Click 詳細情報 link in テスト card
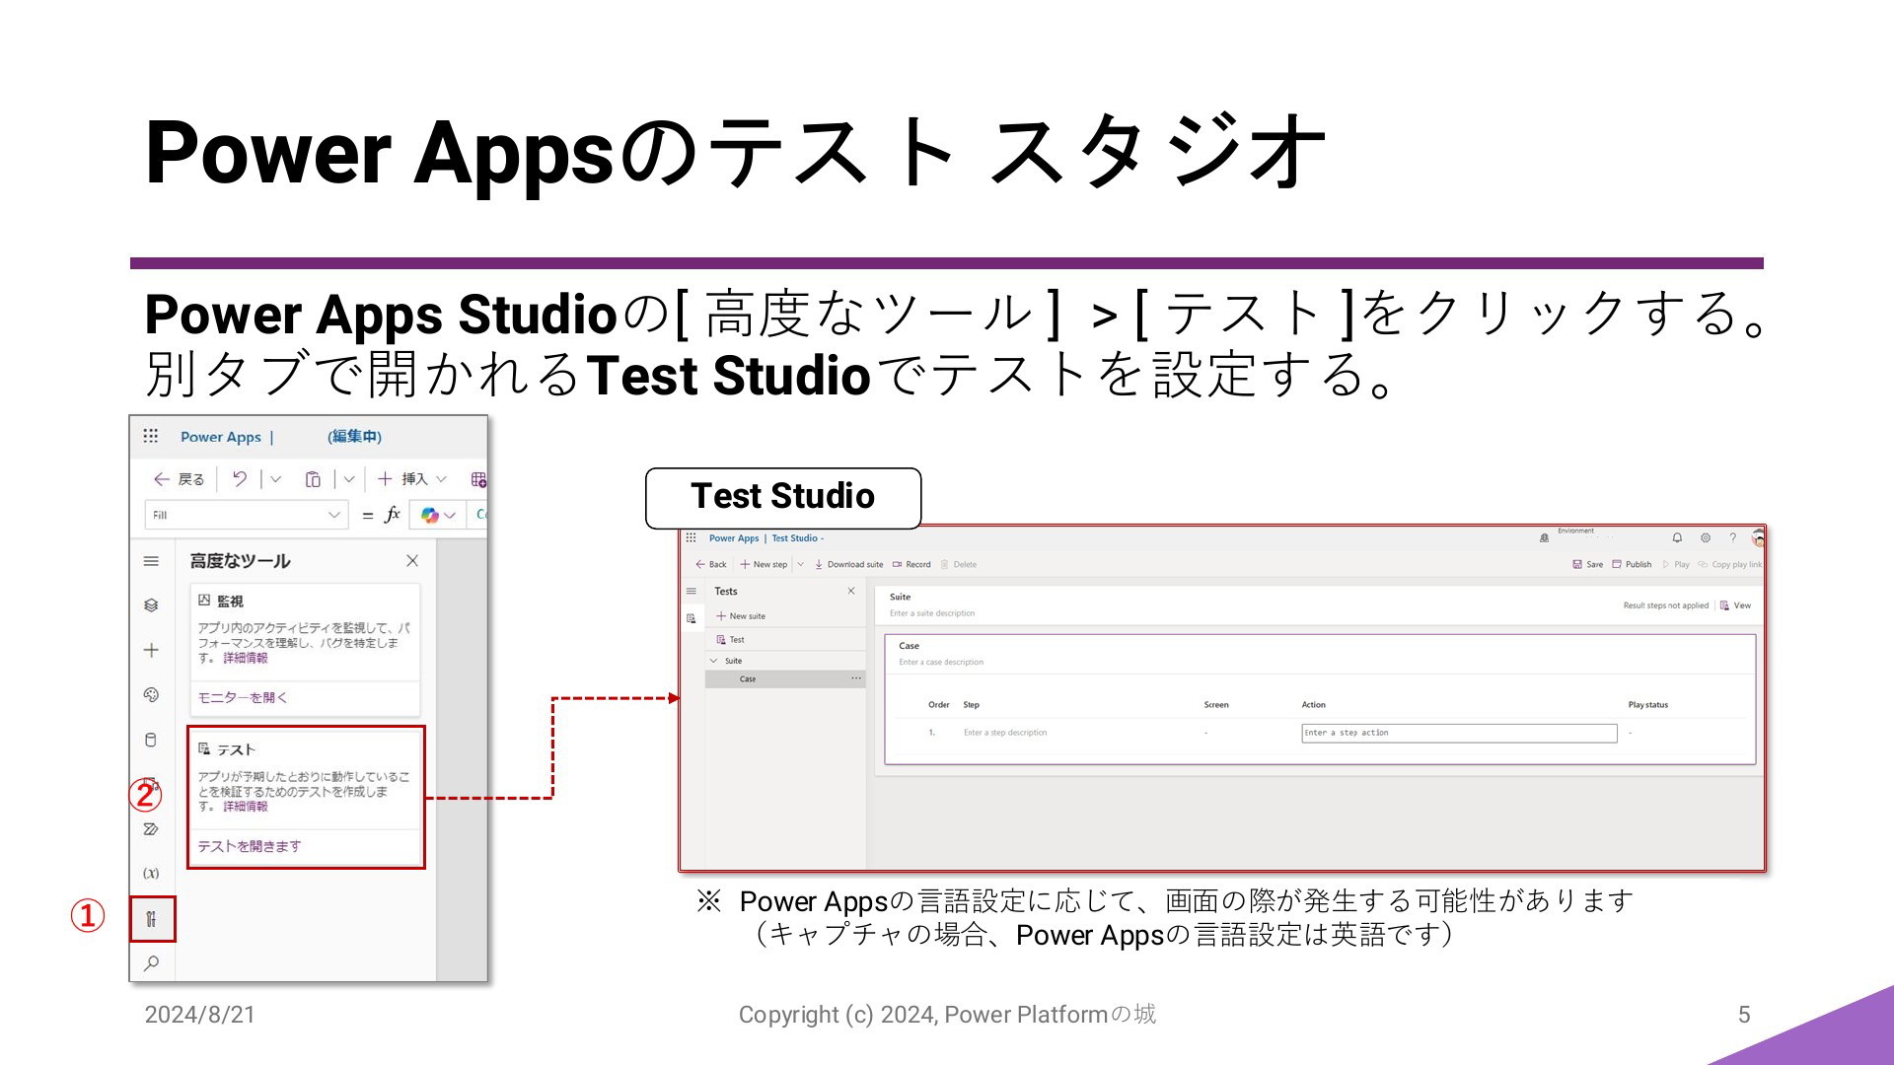 246,807
